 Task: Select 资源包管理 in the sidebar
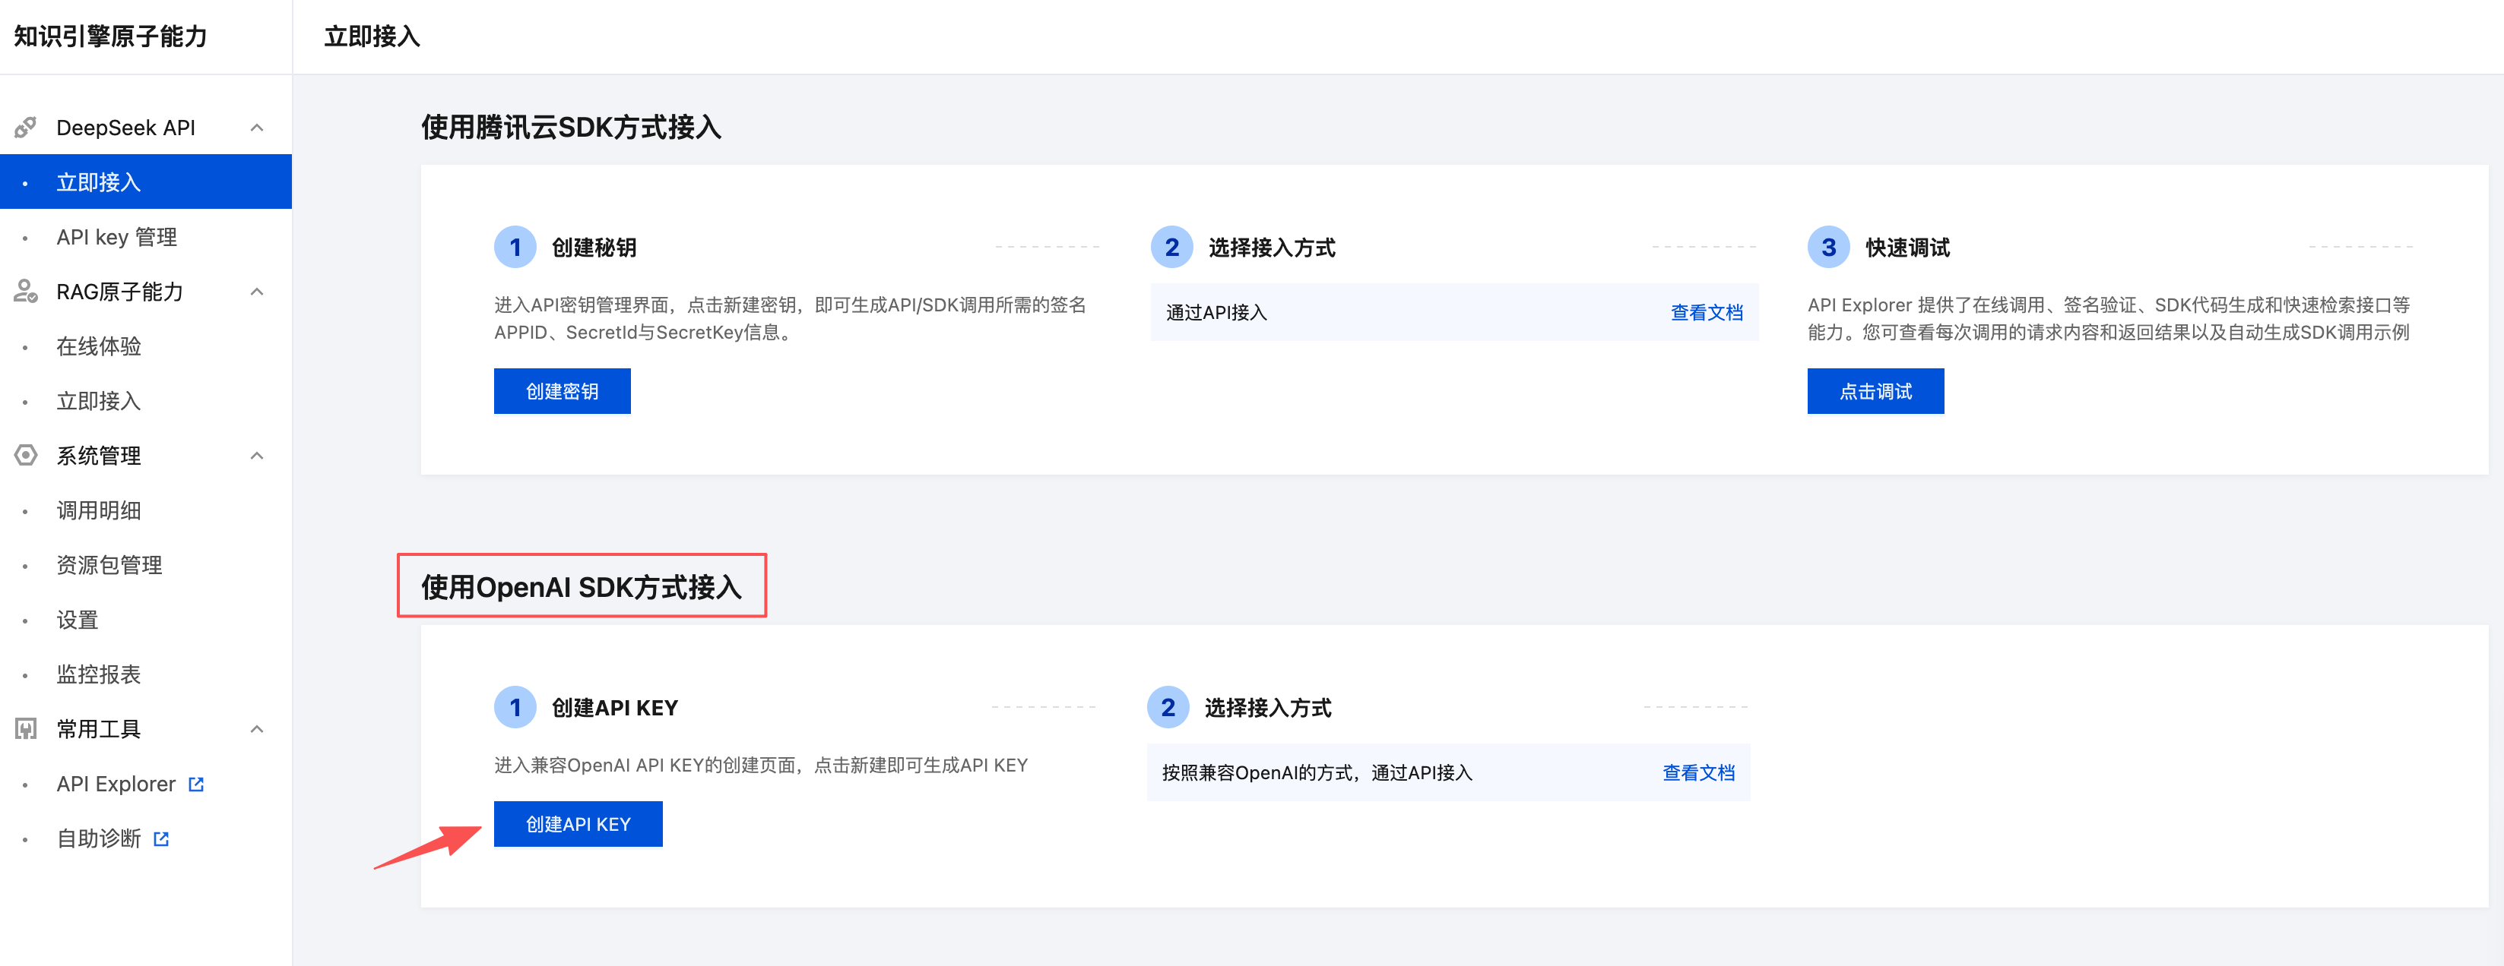[x=109, y=564]
